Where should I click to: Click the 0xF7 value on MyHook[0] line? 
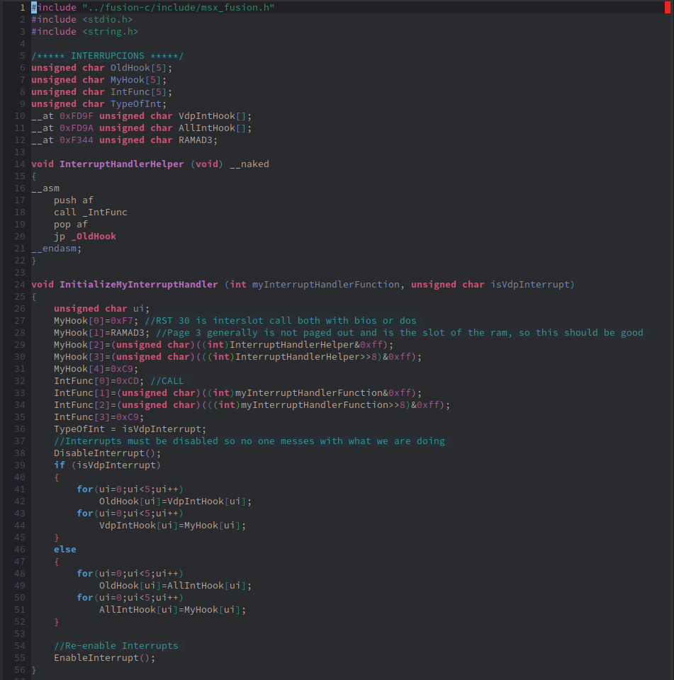coord(121,321)
